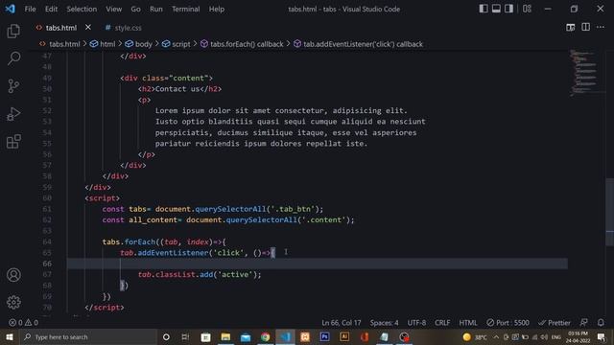This screenshot has height=345, width=614.
Task: Toggle secondary side bar visibility
Action: click(508, 9)
